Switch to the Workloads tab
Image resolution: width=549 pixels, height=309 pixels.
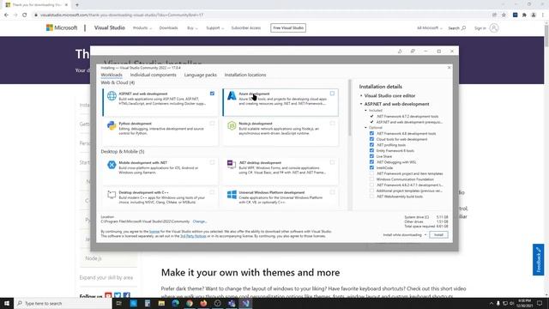point(112,75)
